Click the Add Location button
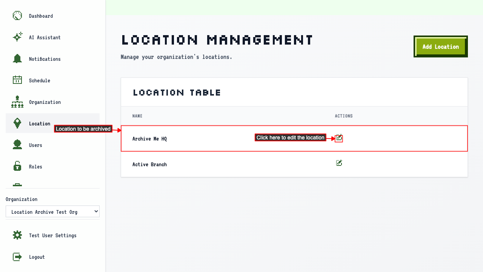Viewport: 483px width, 272px height. tap(441, 46)
